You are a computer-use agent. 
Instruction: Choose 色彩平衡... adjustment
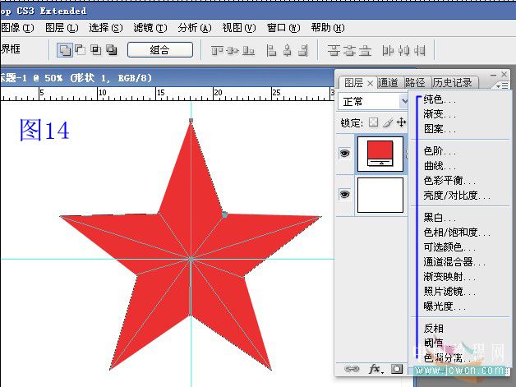tap(449, 181)
